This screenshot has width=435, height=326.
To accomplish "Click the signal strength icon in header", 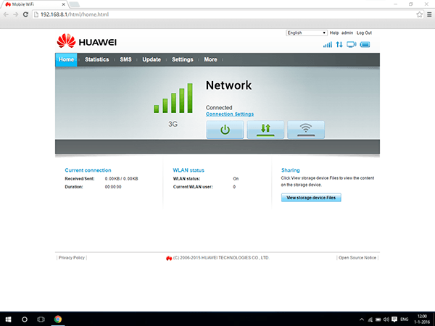I will pos(328,45).
